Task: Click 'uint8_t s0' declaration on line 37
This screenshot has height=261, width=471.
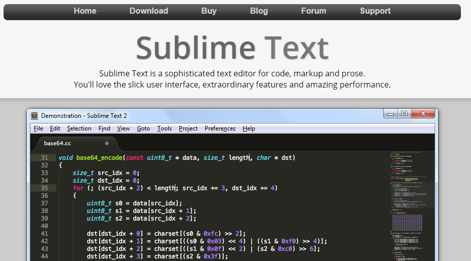Action: pos(105,203)
